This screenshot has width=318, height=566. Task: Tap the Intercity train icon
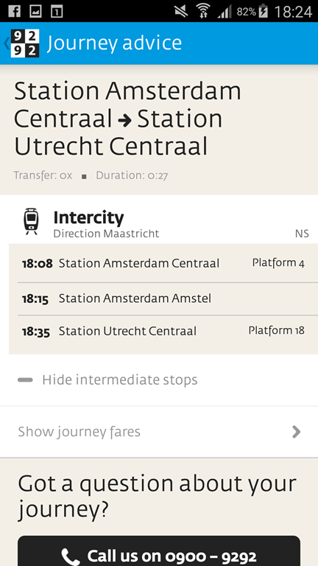(x=32, y=221)
